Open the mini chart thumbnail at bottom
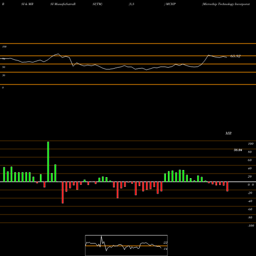This screenshot has height=256, width=256. (126, 245)
